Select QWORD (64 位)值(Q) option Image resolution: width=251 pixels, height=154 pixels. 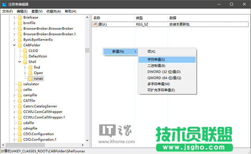pos(167,78)
